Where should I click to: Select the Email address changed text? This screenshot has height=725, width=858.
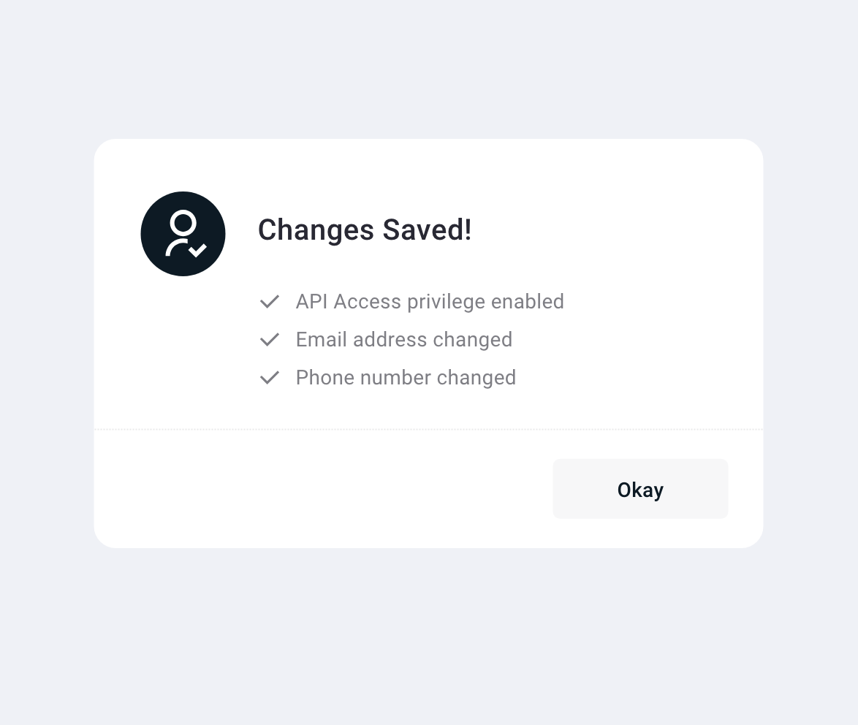coord(403,340)
